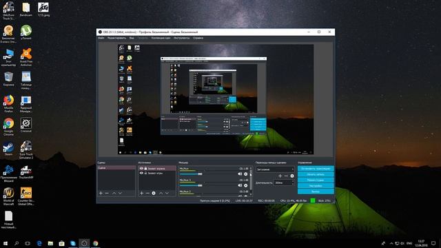Open the Справка menu
Screen dimensions: 441x248
tap(198, 38)
